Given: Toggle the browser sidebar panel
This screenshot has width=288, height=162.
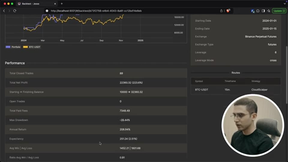Looking at the screenshot, I should (x=263, y=11).
